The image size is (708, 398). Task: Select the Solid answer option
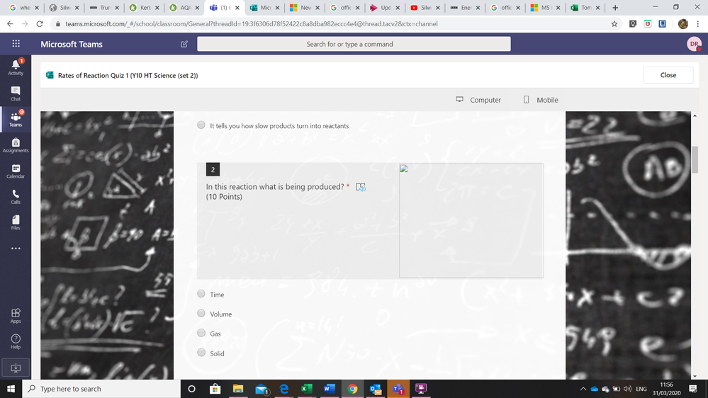(x=201, y=353)
